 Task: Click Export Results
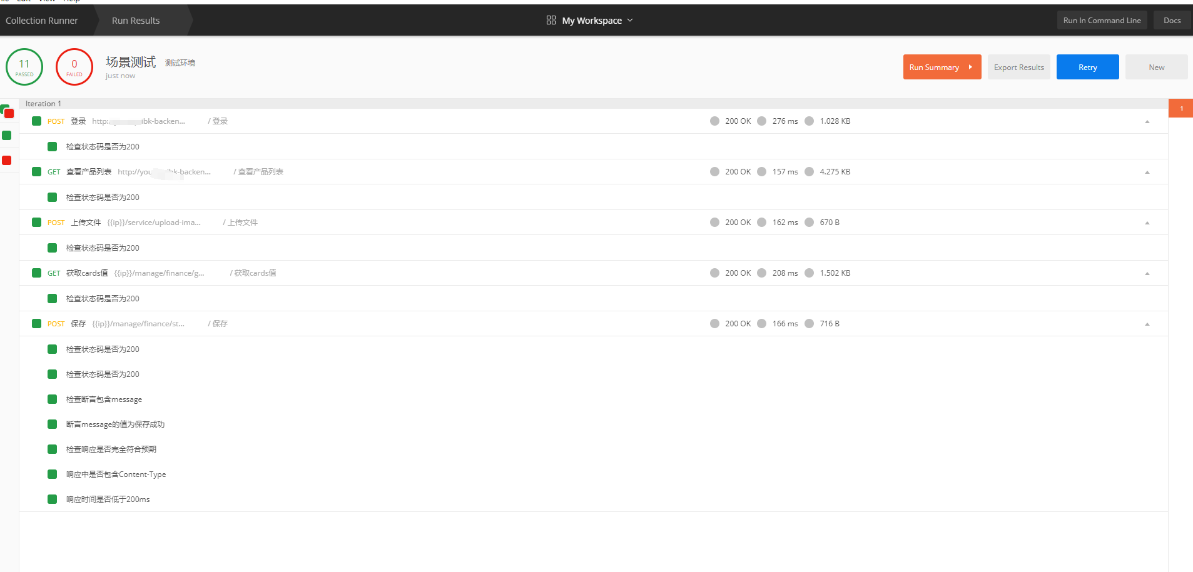1018,66
